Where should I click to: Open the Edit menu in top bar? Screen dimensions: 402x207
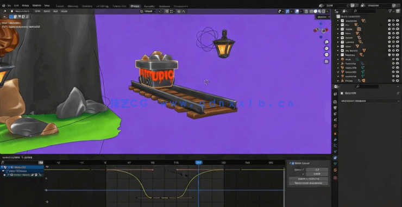click(x=16, y=5)
